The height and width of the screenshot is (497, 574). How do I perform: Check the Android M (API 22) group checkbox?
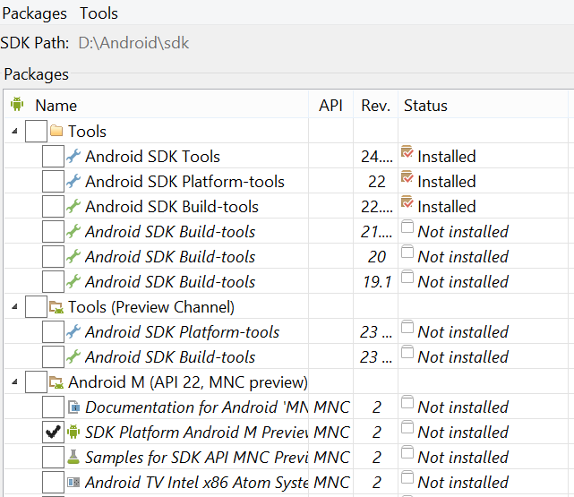point(36,382)
